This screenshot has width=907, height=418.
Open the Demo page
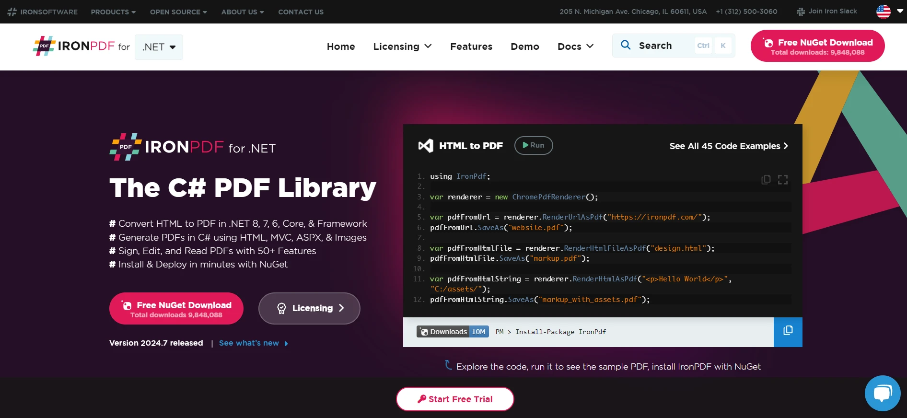click(x=525, y=46)
